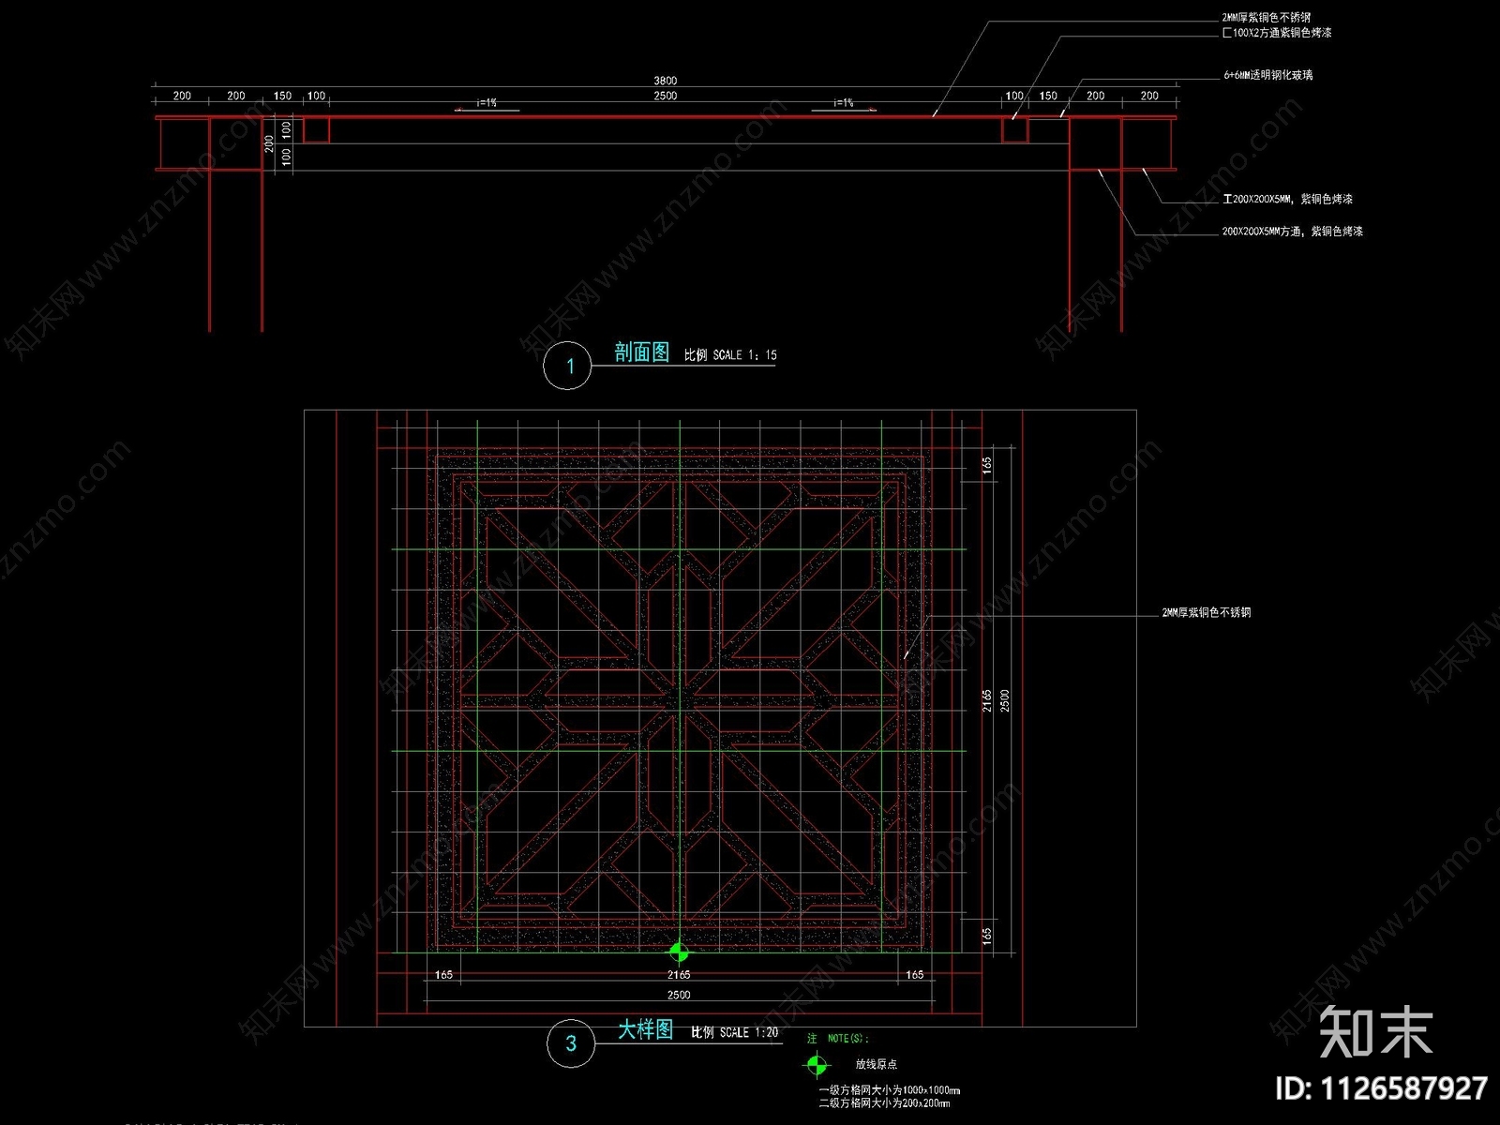Select the circled number 1 section tag
Image resolution: width=1500 pixels, height=1125 pixels.
[568, 366]
